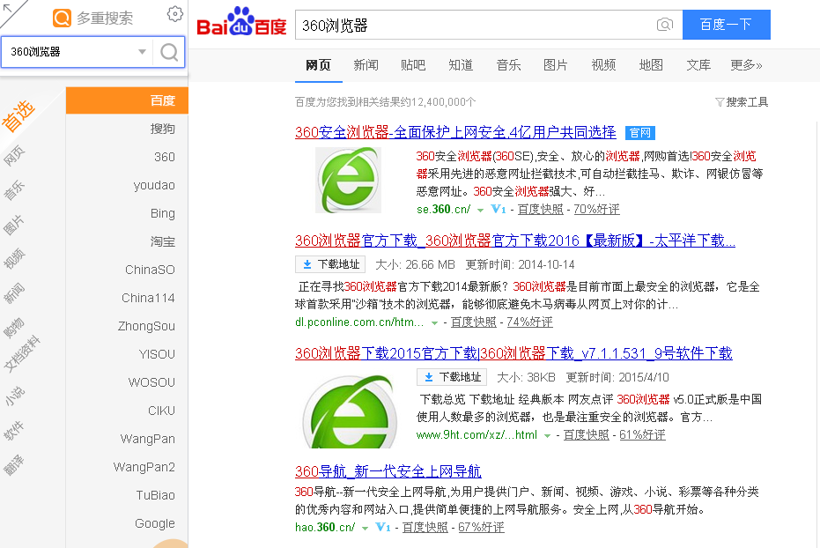This screenshot has width=820, height=548.
Task: Select Bing engine in sidebar
Action: pyautogui.click(x=127, y=213)
